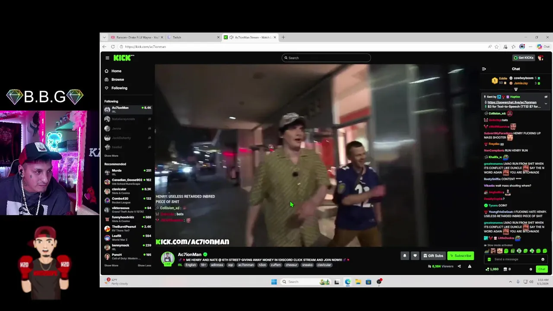This screenshot has height=311, width=553.
Task: Open the emote picker in chat
Action: pyautogui.click(x=543, y=260)
